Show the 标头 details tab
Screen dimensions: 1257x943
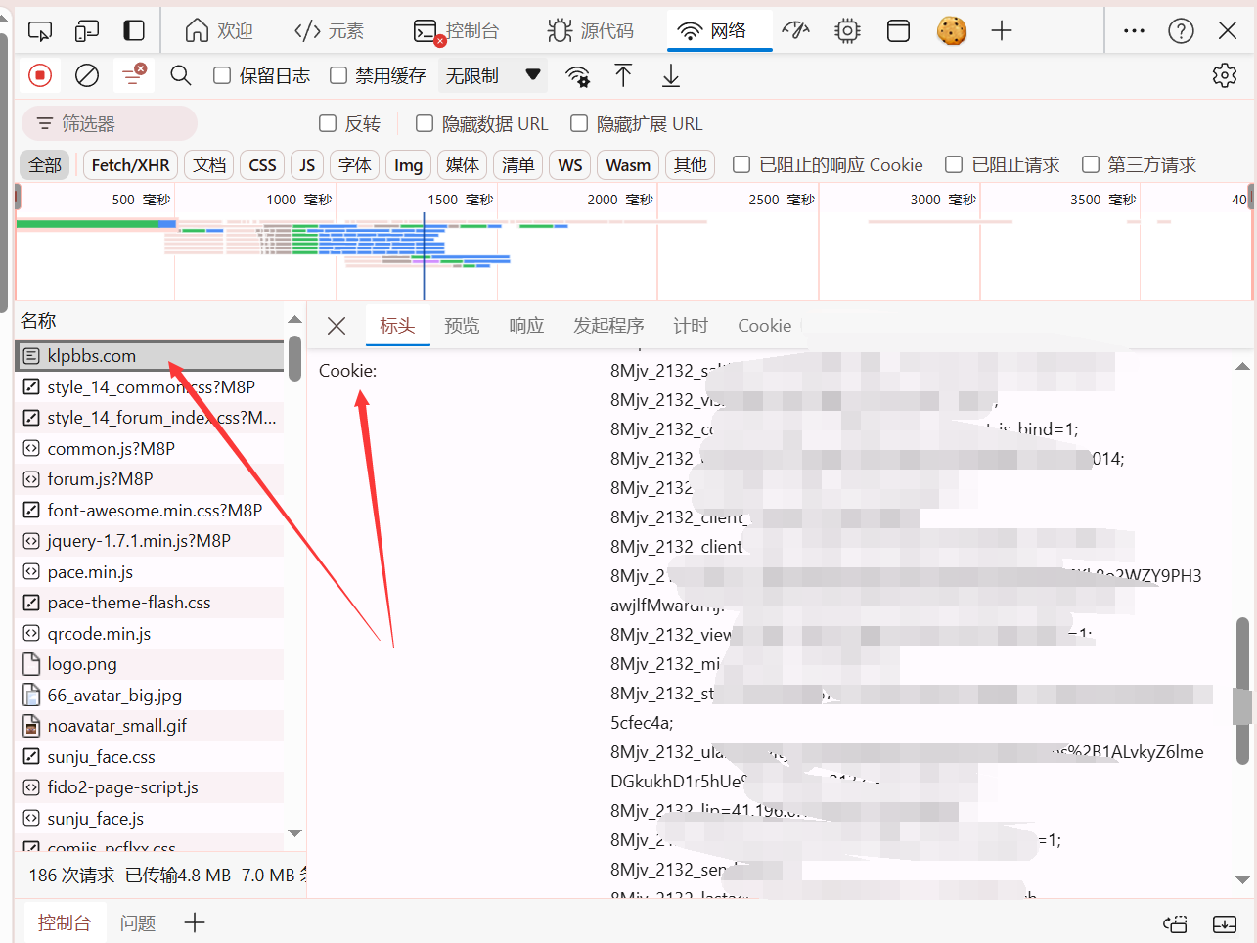coord(397,326)
